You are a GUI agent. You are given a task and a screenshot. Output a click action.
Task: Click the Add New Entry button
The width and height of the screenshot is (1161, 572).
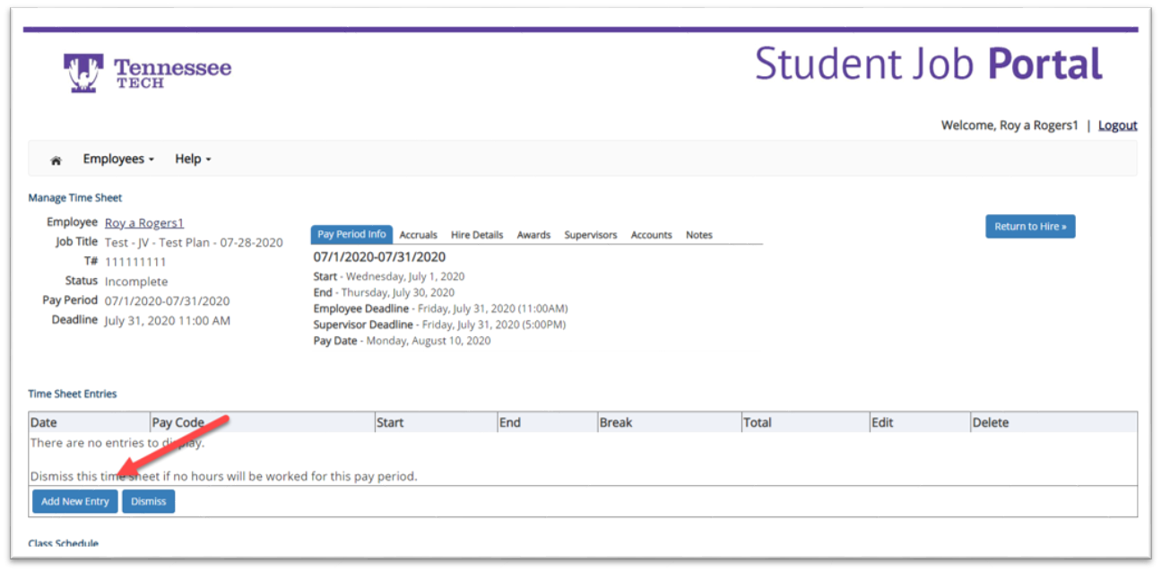coord(75,501)
